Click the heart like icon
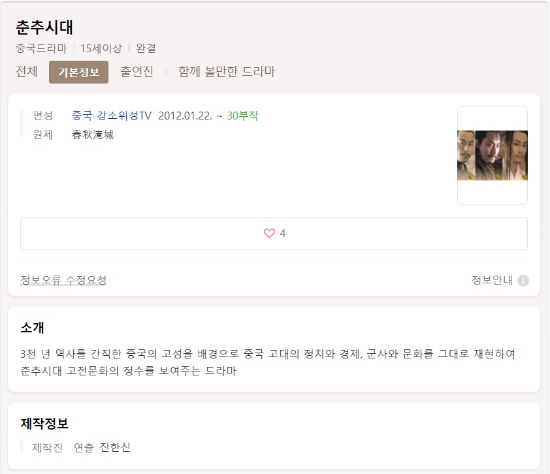Image resolution: width=550 pixels, height=474 pixels. point(269,233)
